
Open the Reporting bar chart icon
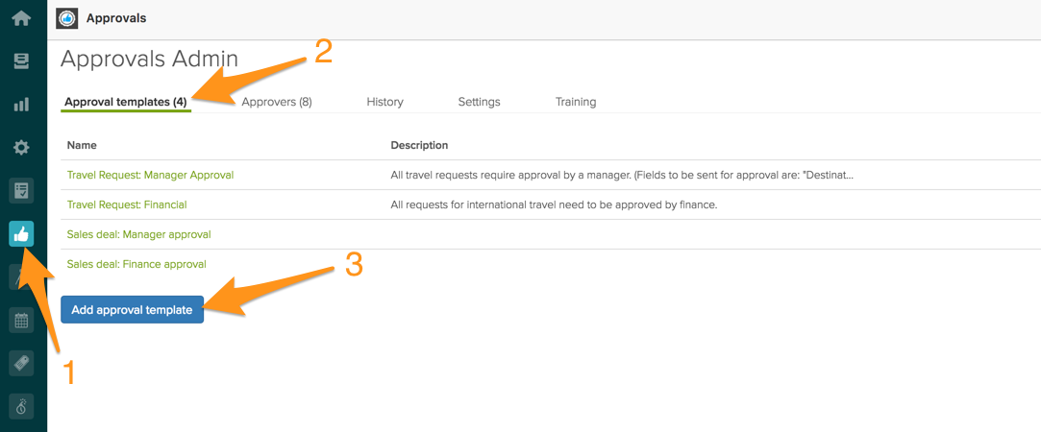[21, 104]
